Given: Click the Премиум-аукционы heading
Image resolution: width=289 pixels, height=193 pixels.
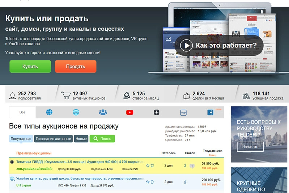Looking at the screenshot, I should click(34, 153).
